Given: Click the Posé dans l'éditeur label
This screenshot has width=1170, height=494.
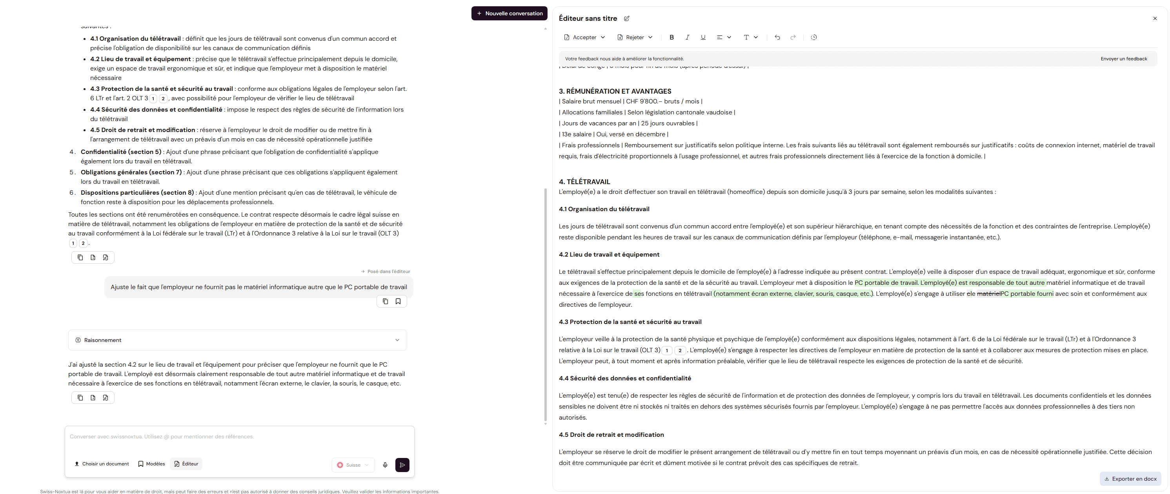Looking at the screenshot, I should click(386, 271).
